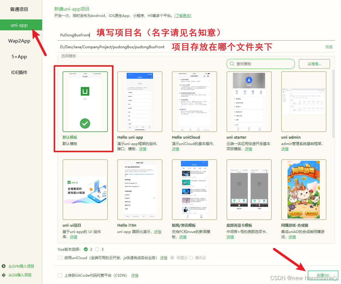Click the uni-starter title text
Image resolution: width=341 pixels, height=284 pixels.
237,137
